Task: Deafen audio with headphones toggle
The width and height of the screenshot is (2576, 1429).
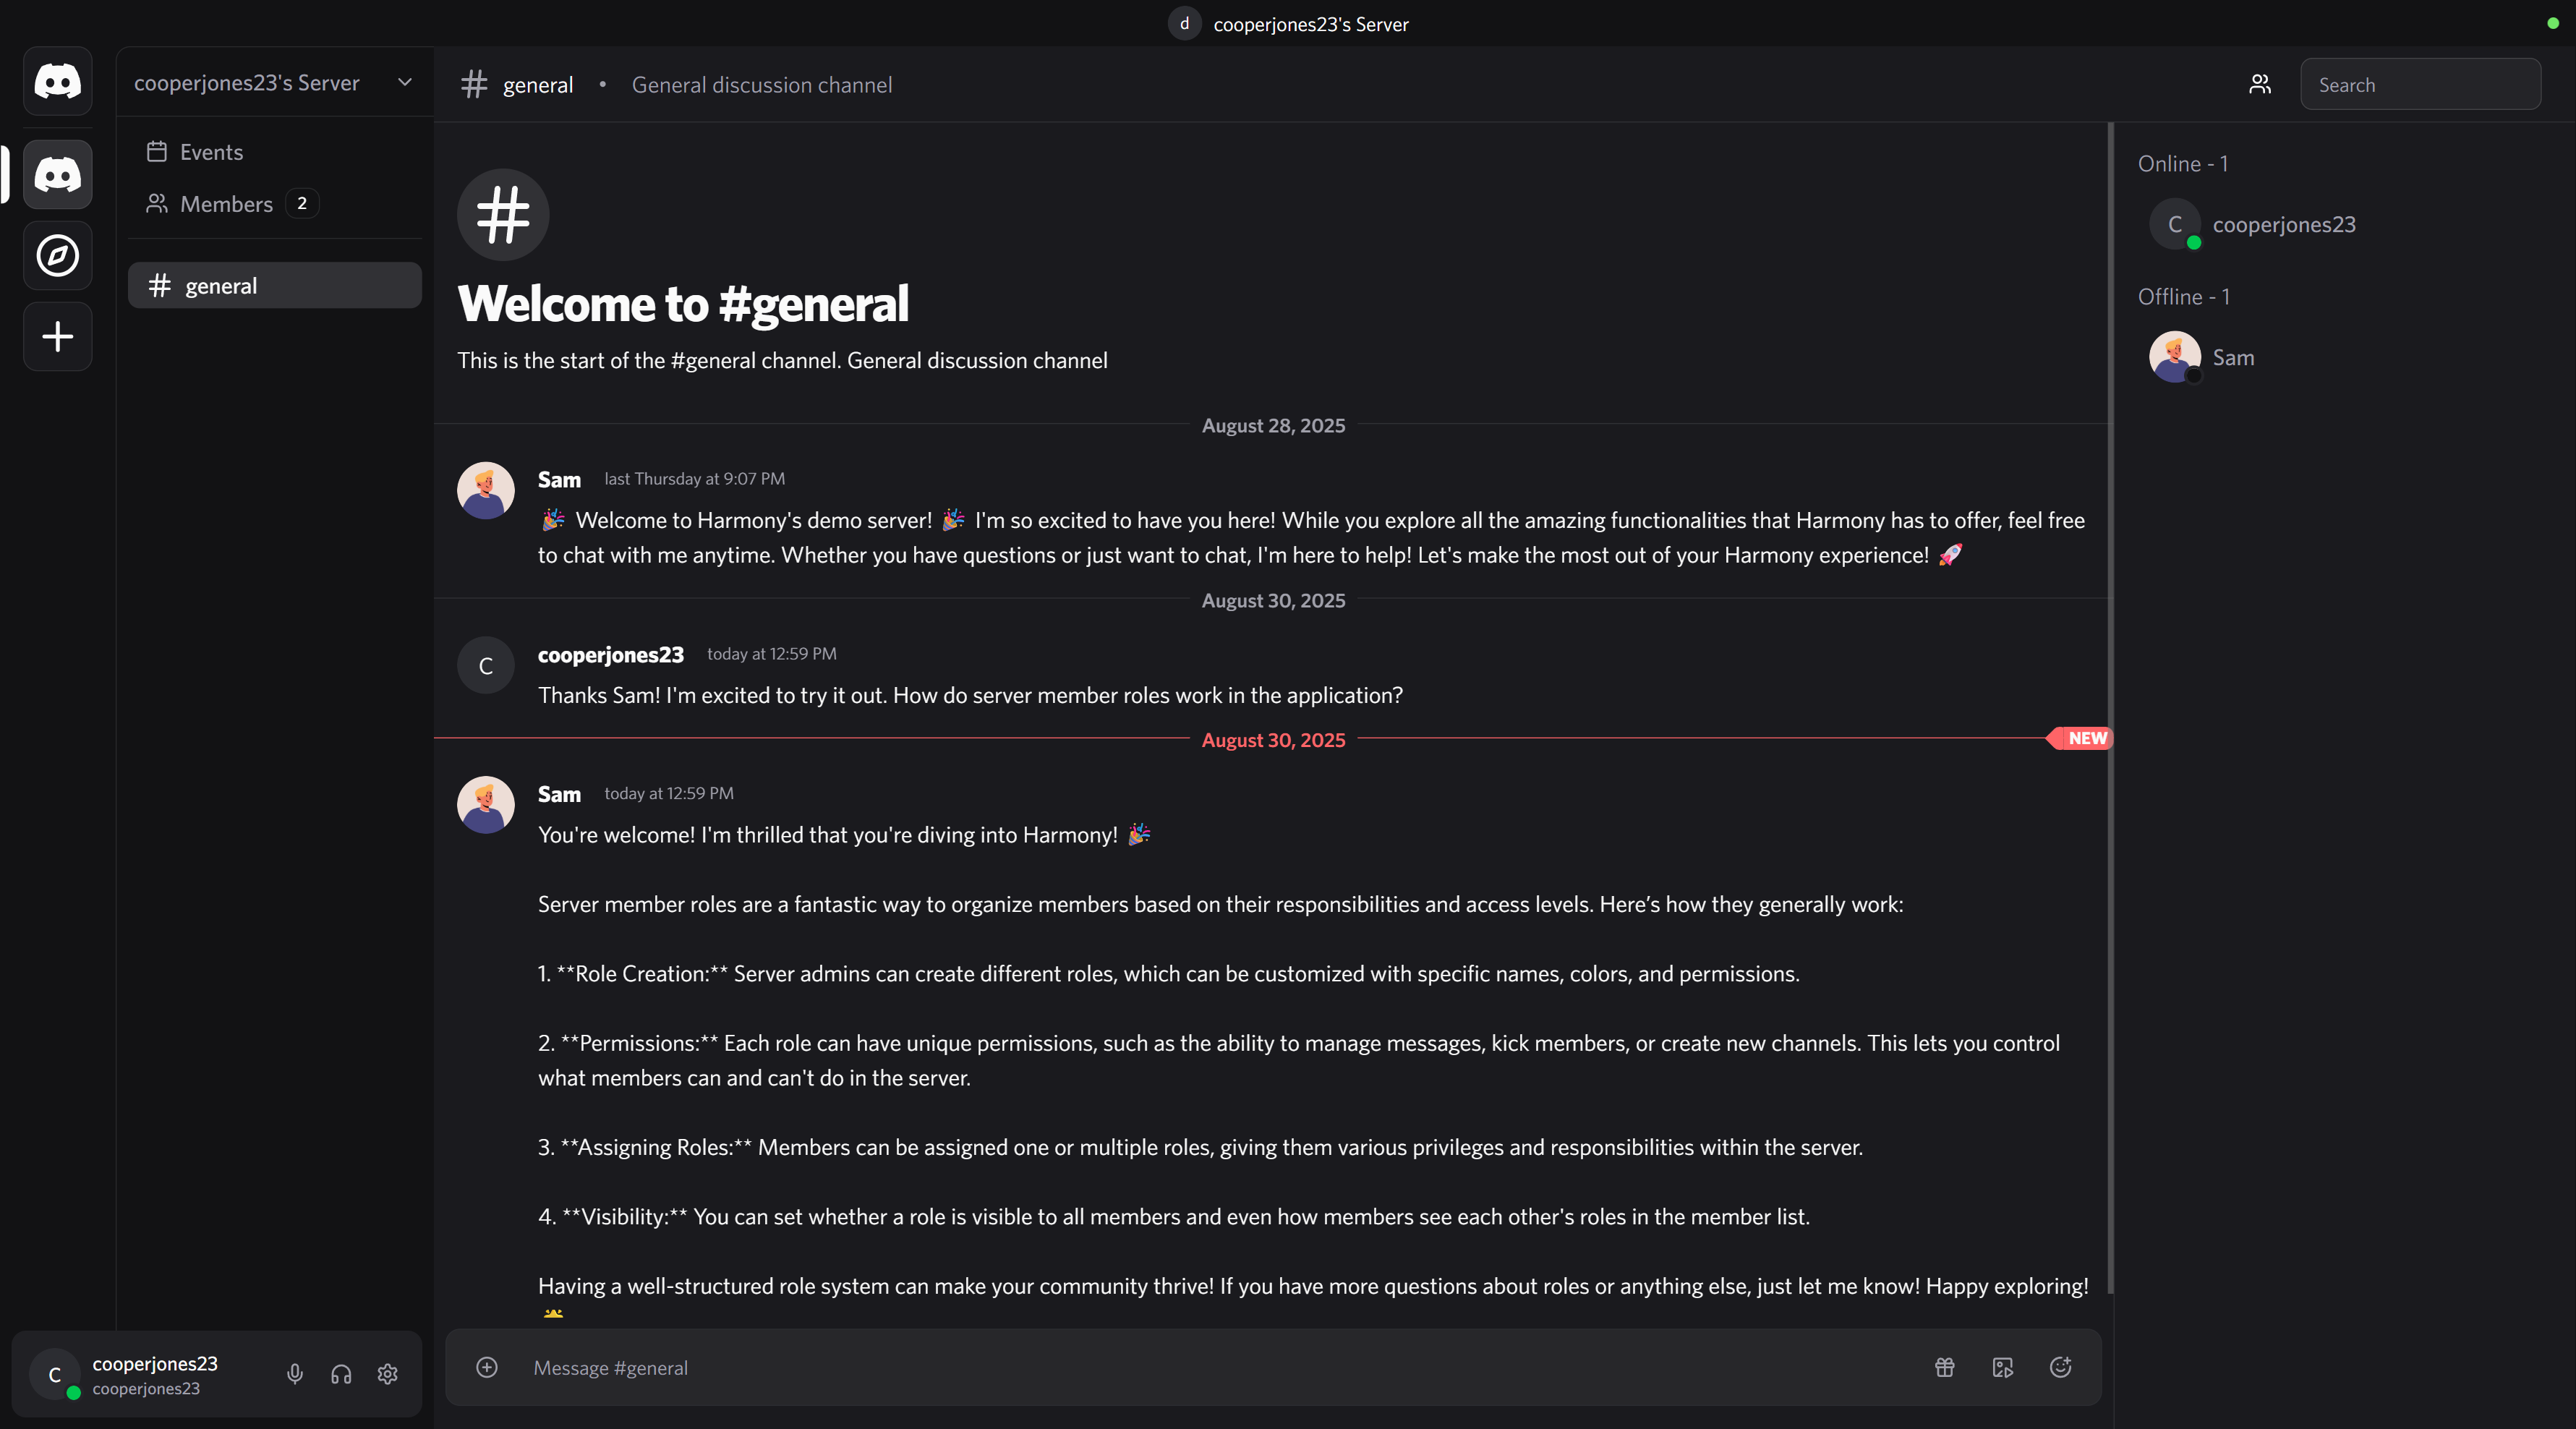Action: coord(341,1374)
